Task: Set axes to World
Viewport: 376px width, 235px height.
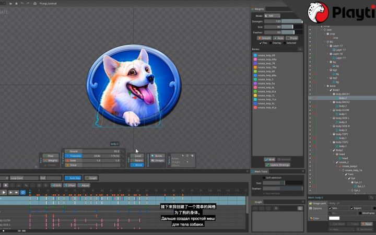Action: coord(137,165)
